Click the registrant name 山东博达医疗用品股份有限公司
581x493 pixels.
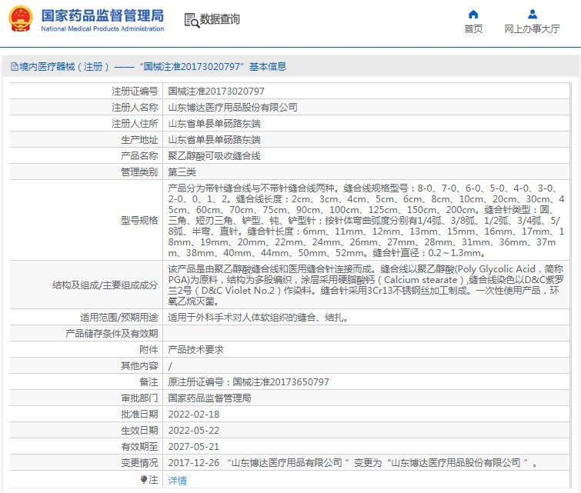click(x=232, y=107)
